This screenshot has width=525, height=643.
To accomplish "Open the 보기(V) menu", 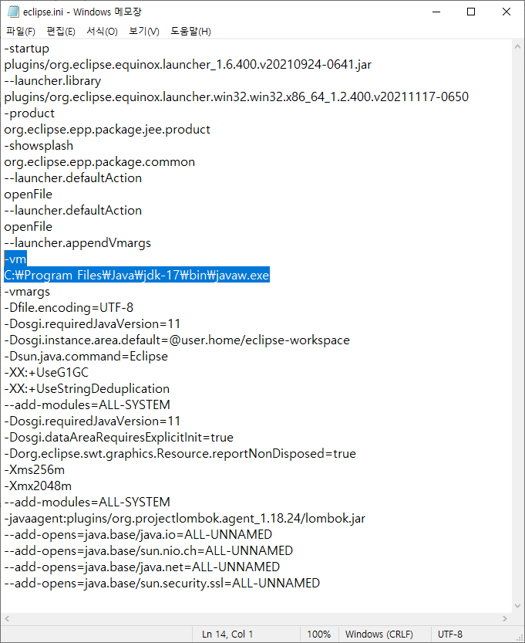I will tap(143, 31).
